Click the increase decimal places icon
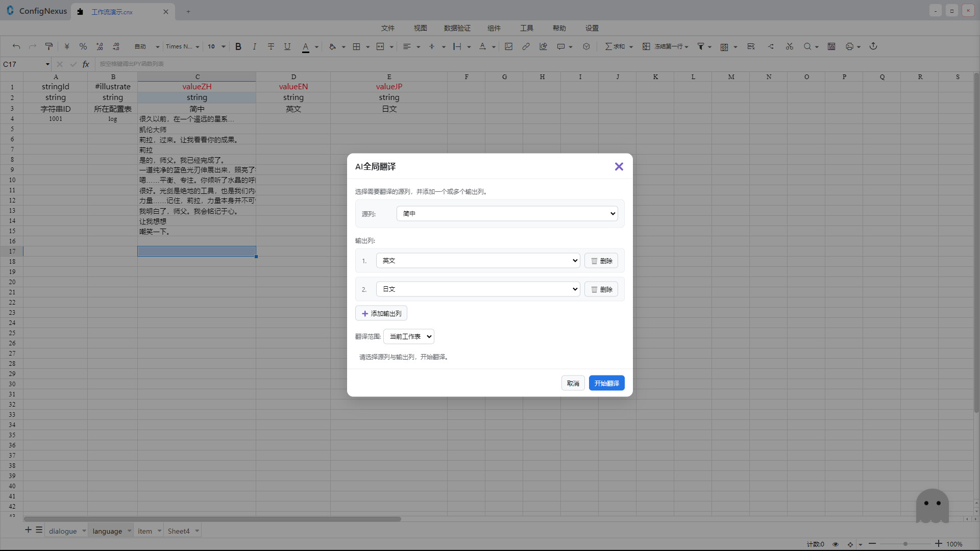Screen dimensions: 980x551 [x=100, y=46]
